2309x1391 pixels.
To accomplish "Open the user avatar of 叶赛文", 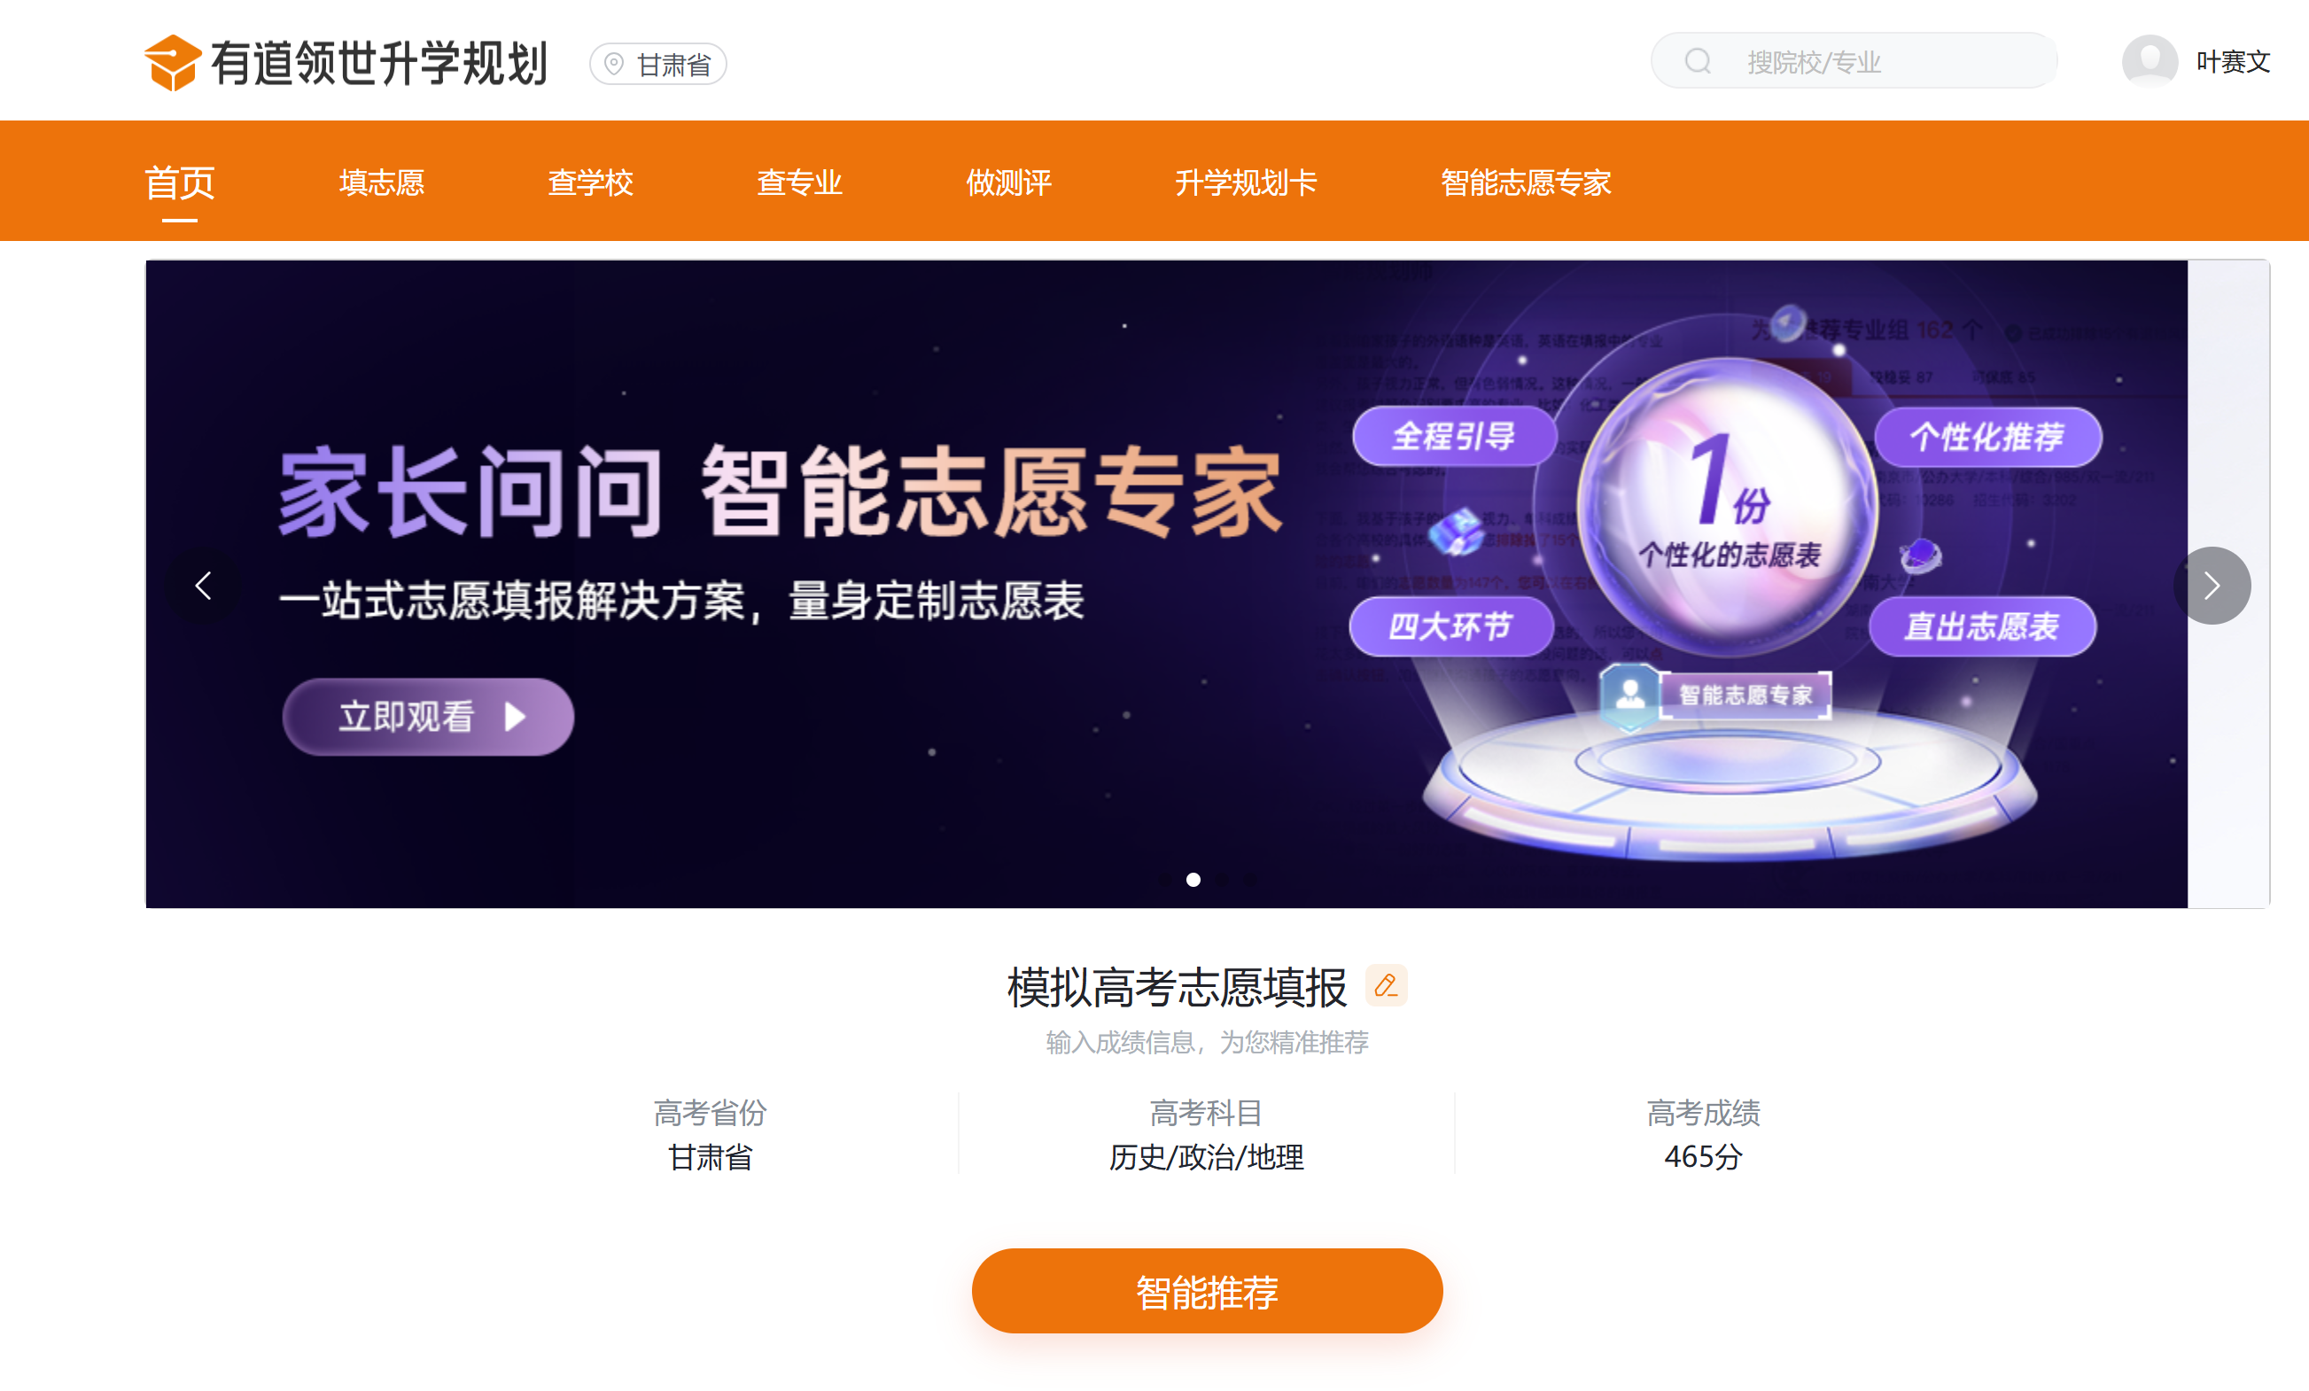I will 2150,62.
